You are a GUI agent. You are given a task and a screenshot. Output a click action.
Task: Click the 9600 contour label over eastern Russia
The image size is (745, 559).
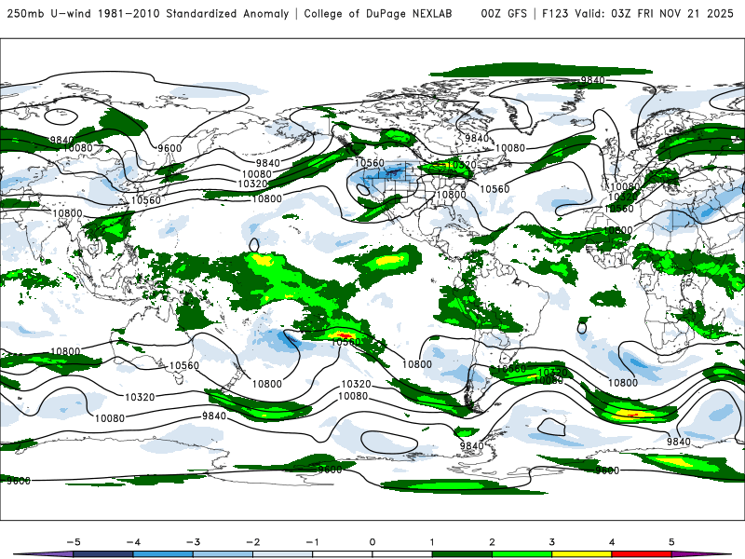(169, 148)
